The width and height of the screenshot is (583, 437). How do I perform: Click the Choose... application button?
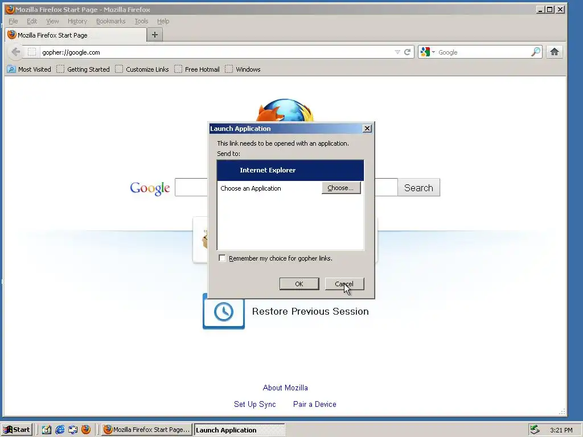pyautogui.click(x=341, y=188)
